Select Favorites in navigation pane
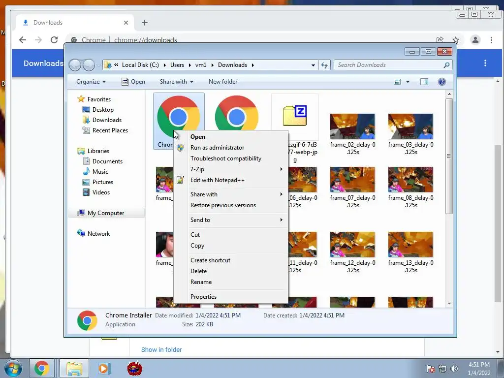Image resolution: width=504 pixels, height=378 pixels. [x=99, y=99]
